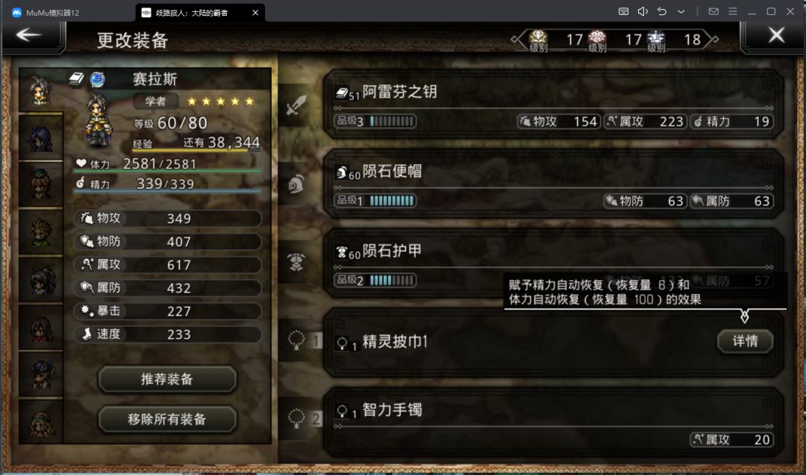This screenshot has height=475, width=806.
Task: Mute sound via the speaker icon
Action: (x=643, y=11)
